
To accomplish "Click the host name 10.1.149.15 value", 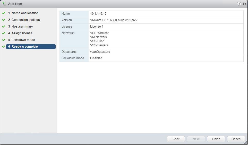I will click(98, 14).
